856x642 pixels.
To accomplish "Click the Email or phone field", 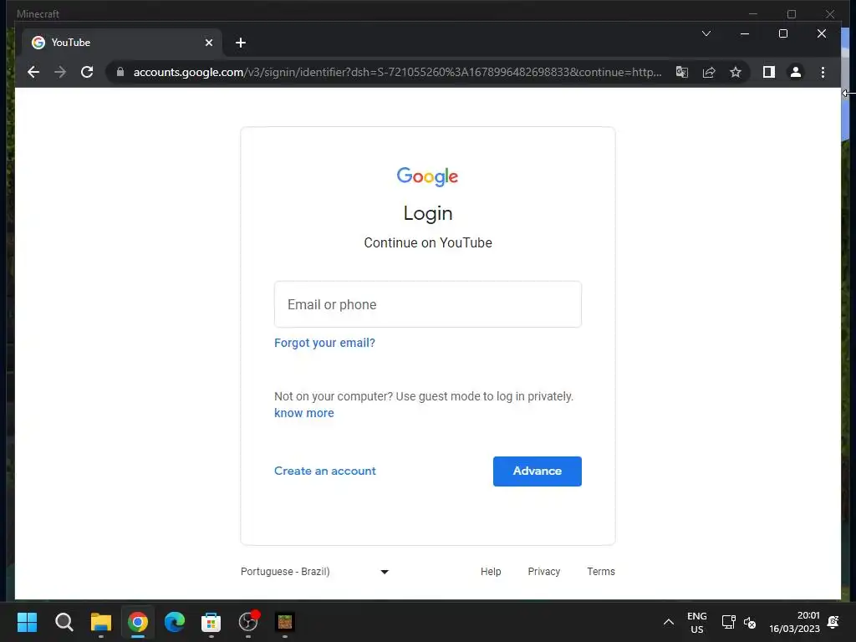I will point(427,304).
